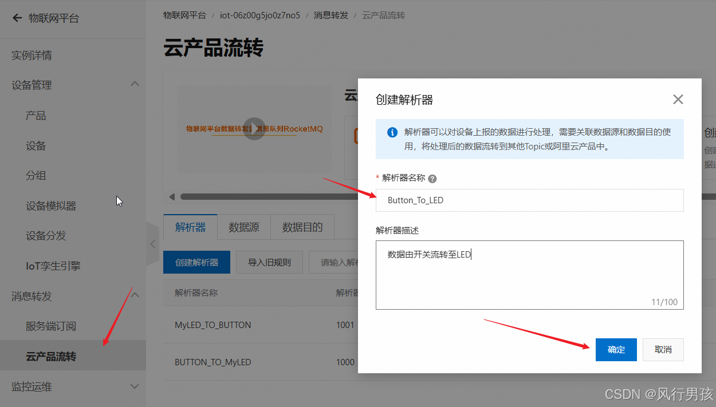Viewport: 716px width, 407px height.
Task: Click the horizontal scrollbar track of the banner
Action: pos(269,197)
